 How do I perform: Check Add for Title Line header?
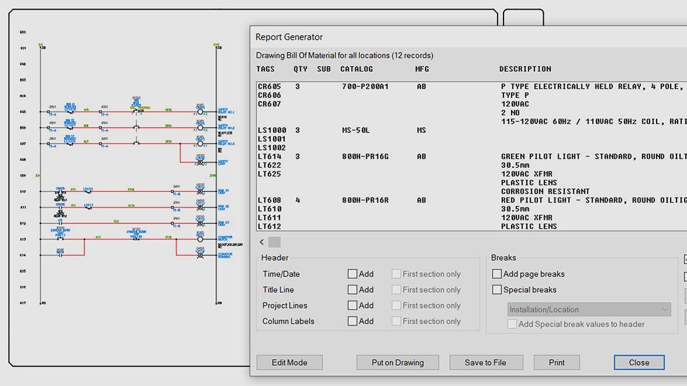[x=352, y=289]
